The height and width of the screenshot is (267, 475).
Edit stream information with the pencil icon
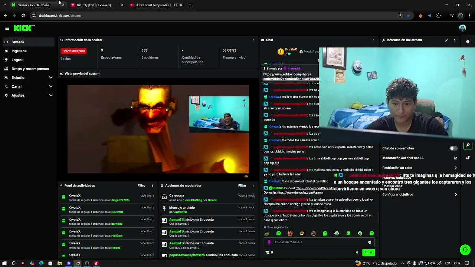446,40
